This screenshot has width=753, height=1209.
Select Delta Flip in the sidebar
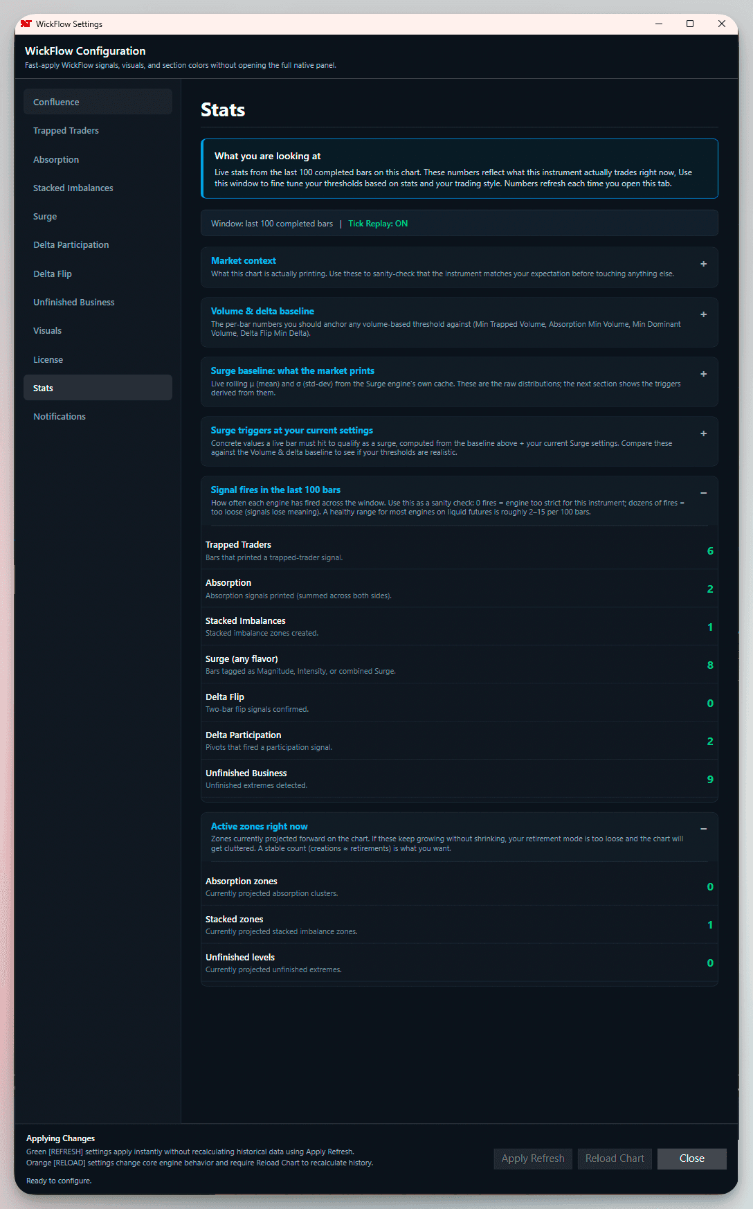point(98,274)
